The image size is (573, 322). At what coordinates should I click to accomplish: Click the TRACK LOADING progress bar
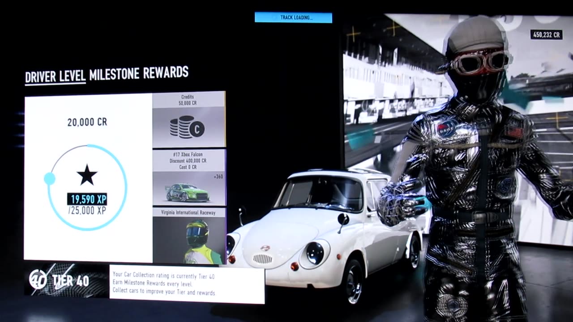tap(293, 17)
